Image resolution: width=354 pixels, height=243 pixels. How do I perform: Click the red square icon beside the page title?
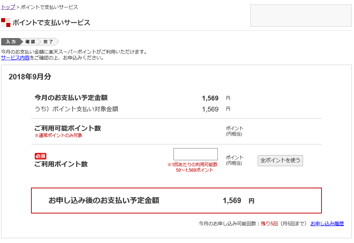[x=5, y=23]
